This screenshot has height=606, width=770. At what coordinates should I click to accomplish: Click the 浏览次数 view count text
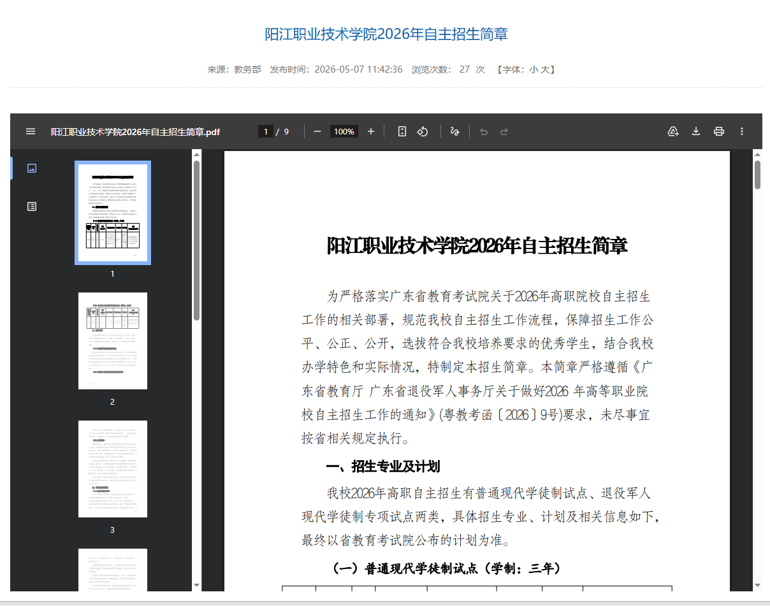click(447, 69)
